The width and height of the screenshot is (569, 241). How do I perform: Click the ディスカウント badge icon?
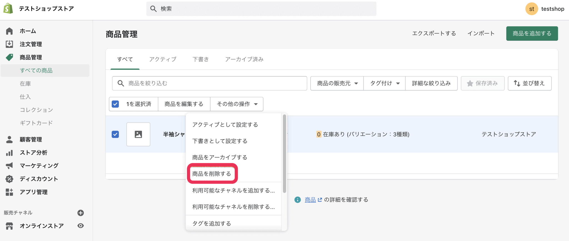9,179
